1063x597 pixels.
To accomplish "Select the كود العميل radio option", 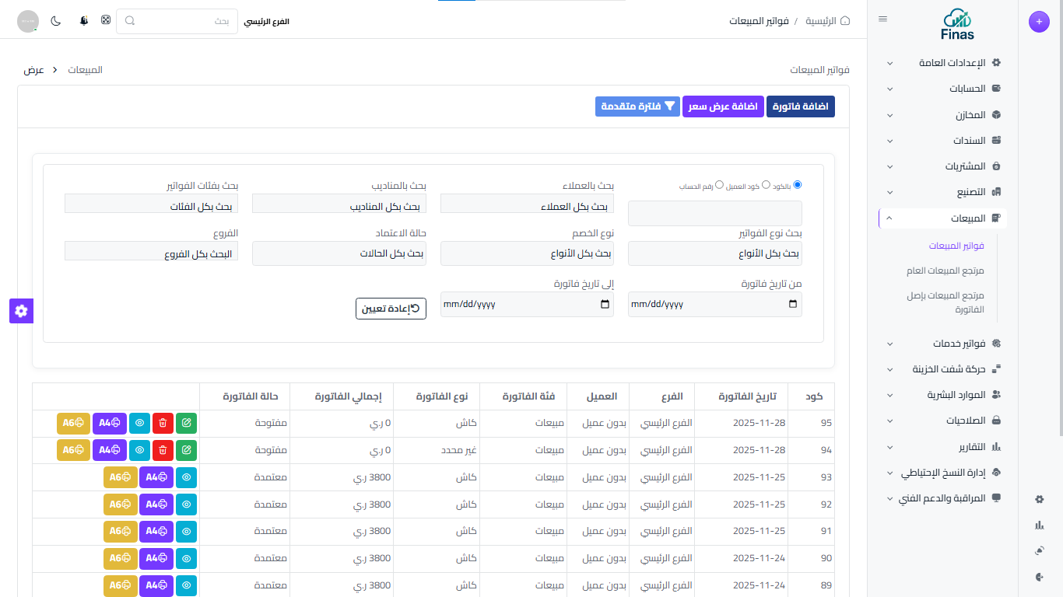I will tap(766, 185).
